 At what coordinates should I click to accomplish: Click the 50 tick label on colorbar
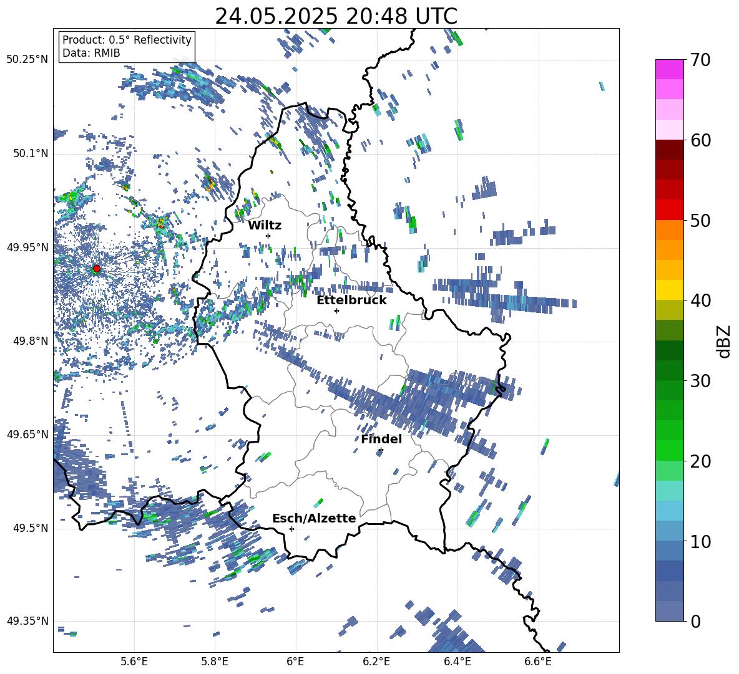(x=700, y=220)
